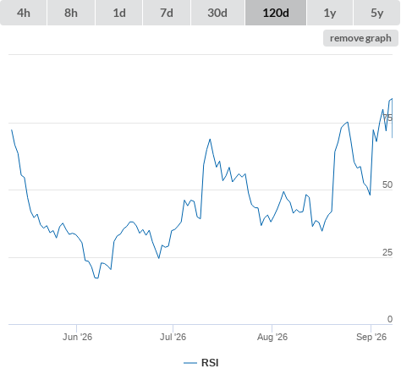
Task: Choose the 1d time range tab
Action: (119, 13)
